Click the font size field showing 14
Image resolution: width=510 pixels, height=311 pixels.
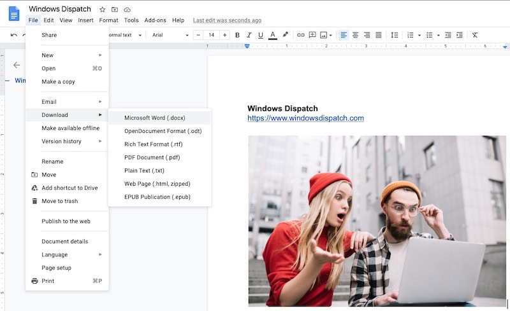click(212, 35)
